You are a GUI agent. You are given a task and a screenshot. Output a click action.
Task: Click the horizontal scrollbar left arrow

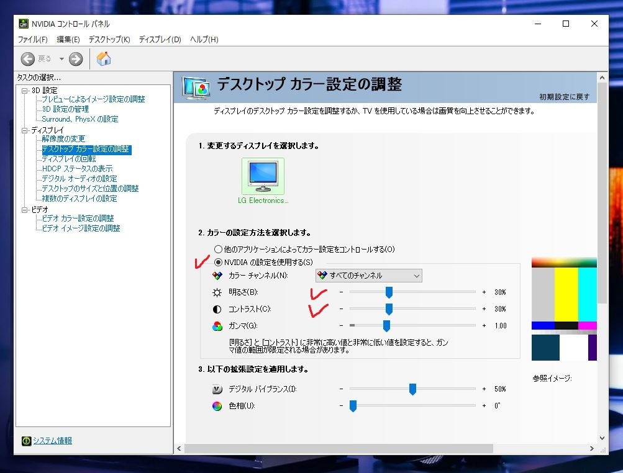(179, 448)
